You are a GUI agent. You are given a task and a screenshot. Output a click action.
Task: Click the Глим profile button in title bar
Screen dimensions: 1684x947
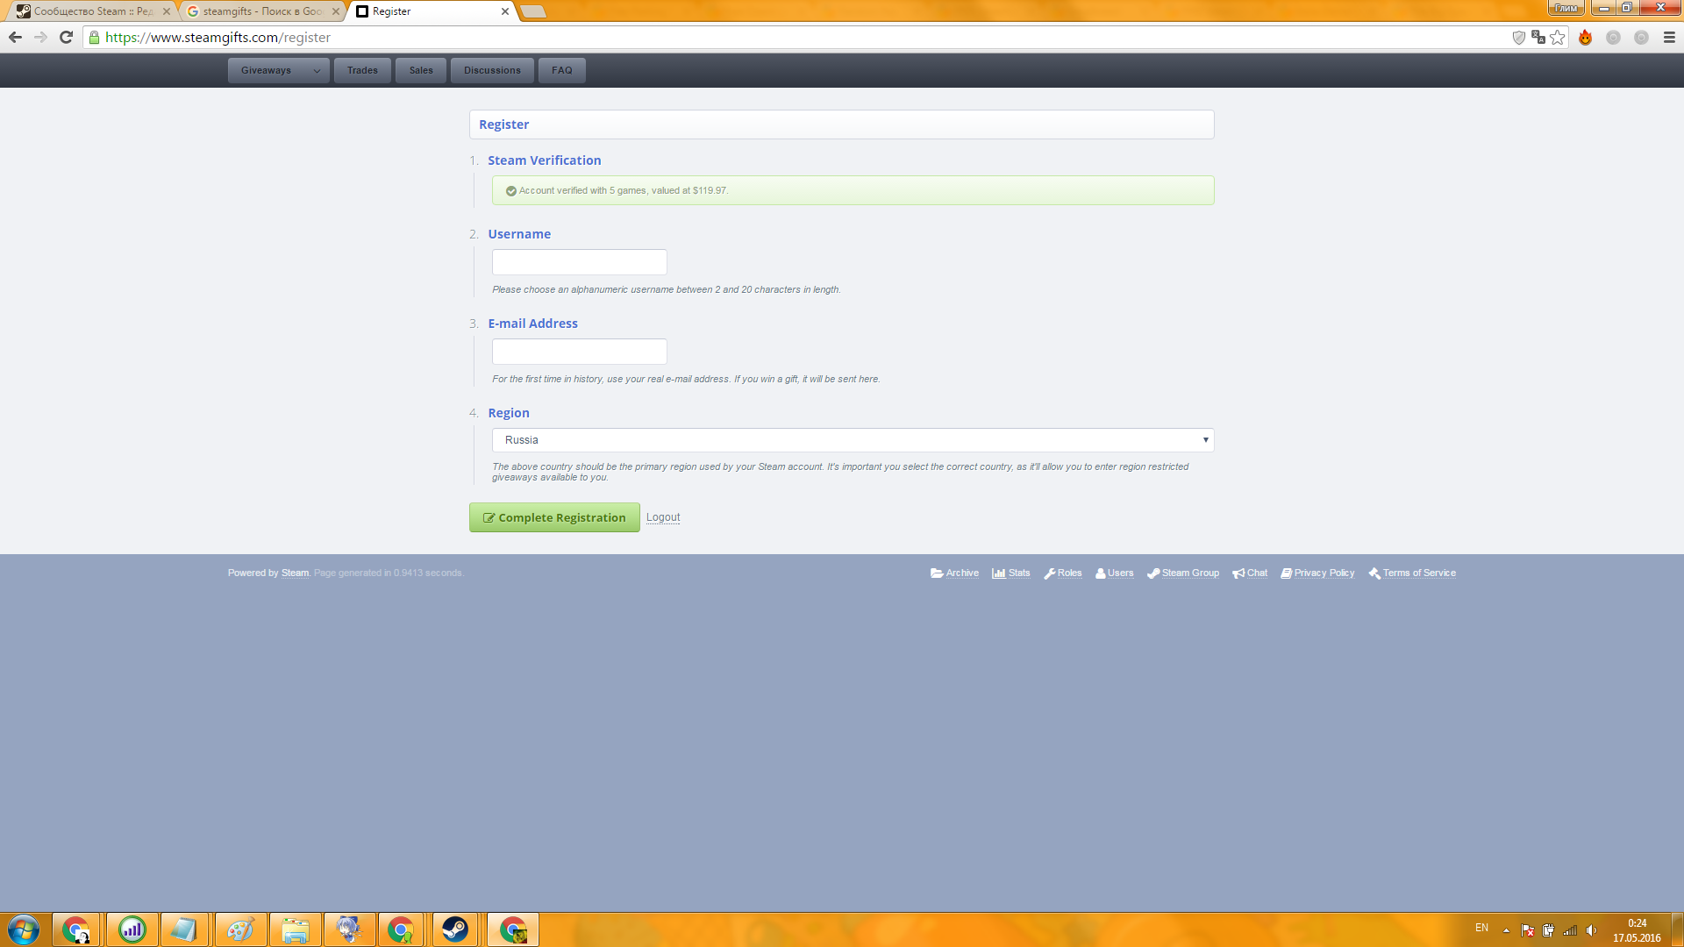click(1566, 8)
